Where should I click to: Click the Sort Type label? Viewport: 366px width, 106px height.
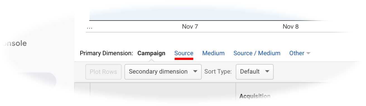pyautogui.click(x=218, y=72)
